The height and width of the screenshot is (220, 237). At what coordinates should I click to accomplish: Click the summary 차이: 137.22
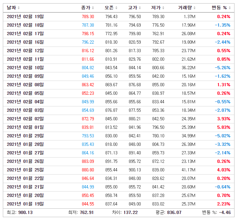coord(125,213)
